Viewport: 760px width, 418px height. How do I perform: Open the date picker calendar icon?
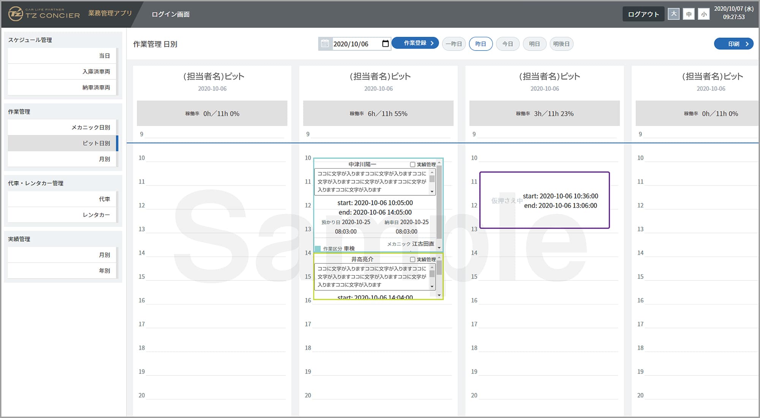[x=385, y=44]
